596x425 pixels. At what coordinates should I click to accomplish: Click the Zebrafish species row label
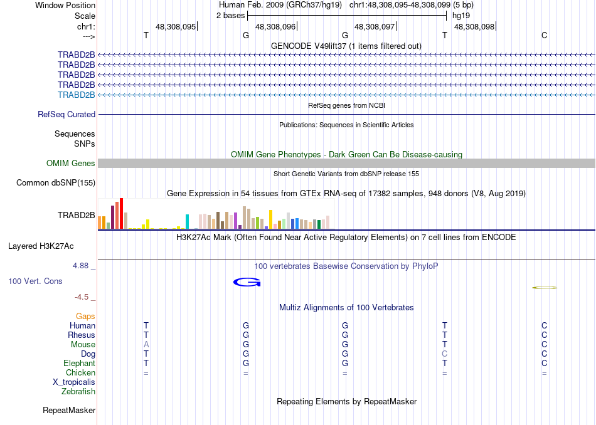click(78, 392)
